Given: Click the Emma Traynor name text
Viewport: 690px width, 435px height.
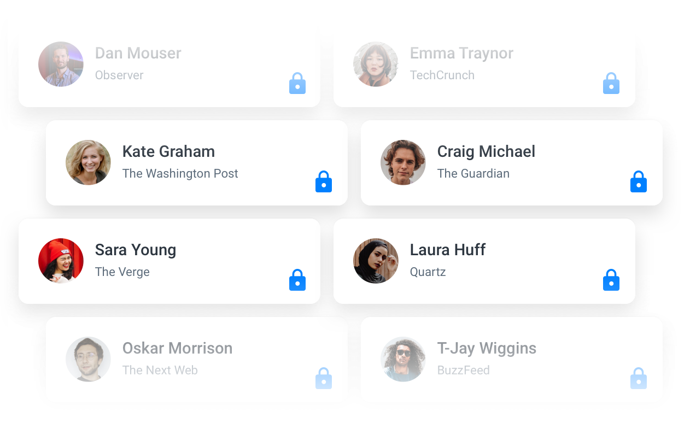Looking at the screenshot, I should pyautogui.click(x=461, y=53).
